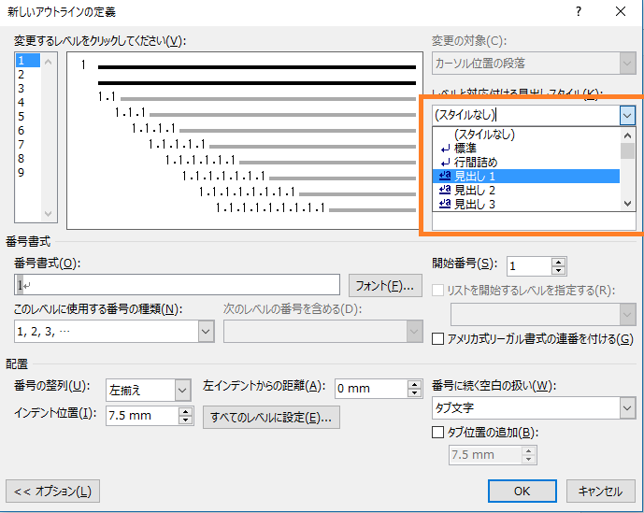644x513 pixels.
Task: Choose 見出し 1 from the style list
Action: point(525,177)
